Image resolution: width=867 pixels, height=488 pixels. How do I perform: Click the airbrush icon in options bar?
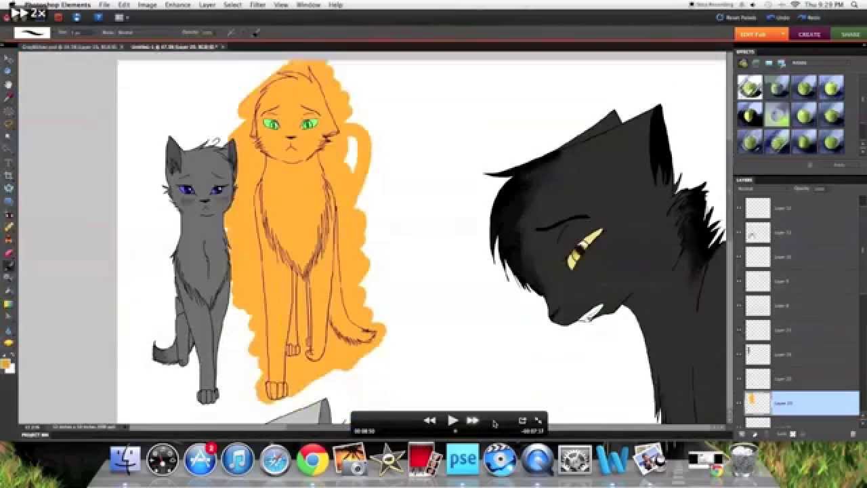[x=231, y=33]
